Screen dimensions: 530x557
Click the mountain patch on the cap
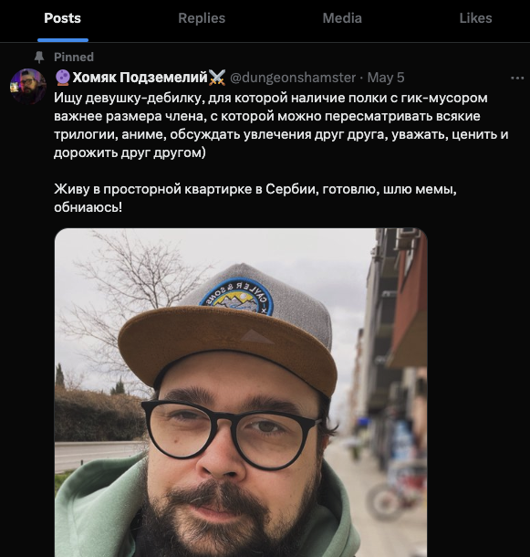(x=237, y=298)
